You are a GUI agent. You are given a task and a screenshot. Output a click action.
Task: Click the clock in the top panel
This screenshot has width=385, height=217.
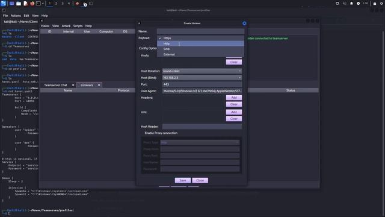click(x=365, y=4)
